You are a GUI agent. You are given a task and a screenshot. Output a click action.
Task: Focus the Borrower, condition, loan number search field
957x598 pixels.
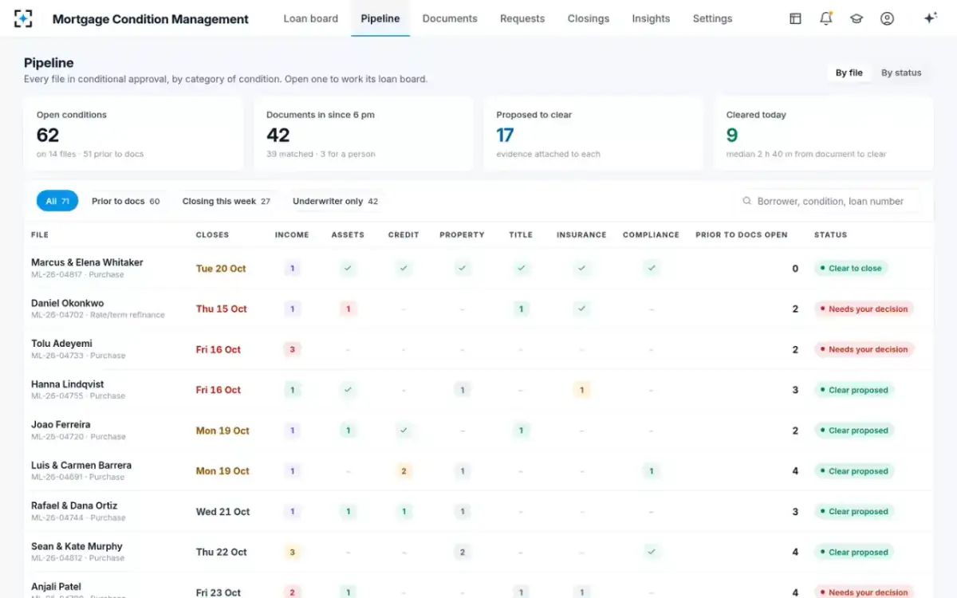click(827, 201)
